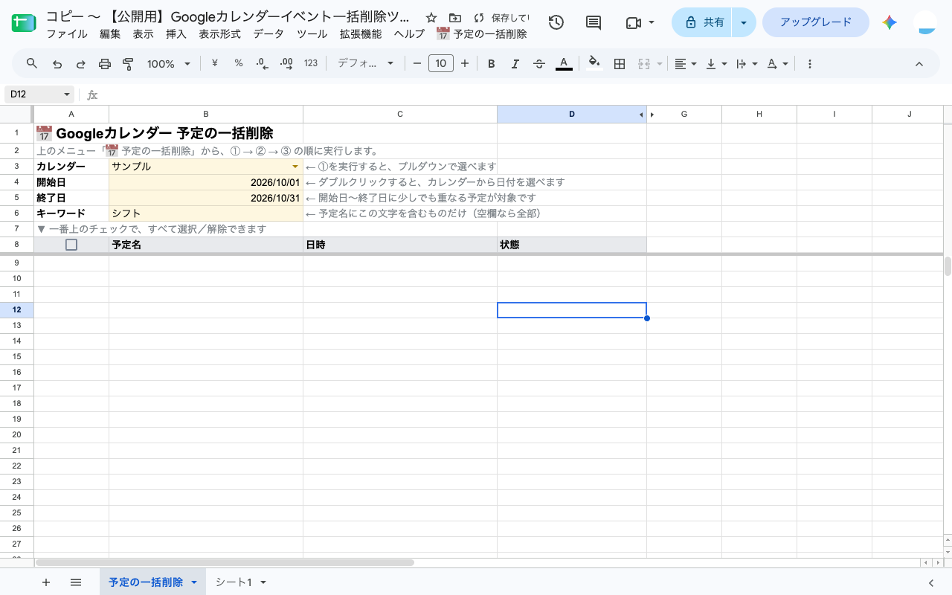
Task: Toggle italic formatting
Action: 515,64
